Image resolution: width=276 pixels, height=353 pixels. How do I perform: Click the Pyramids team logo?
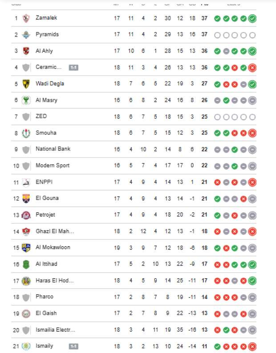(26, 35)
